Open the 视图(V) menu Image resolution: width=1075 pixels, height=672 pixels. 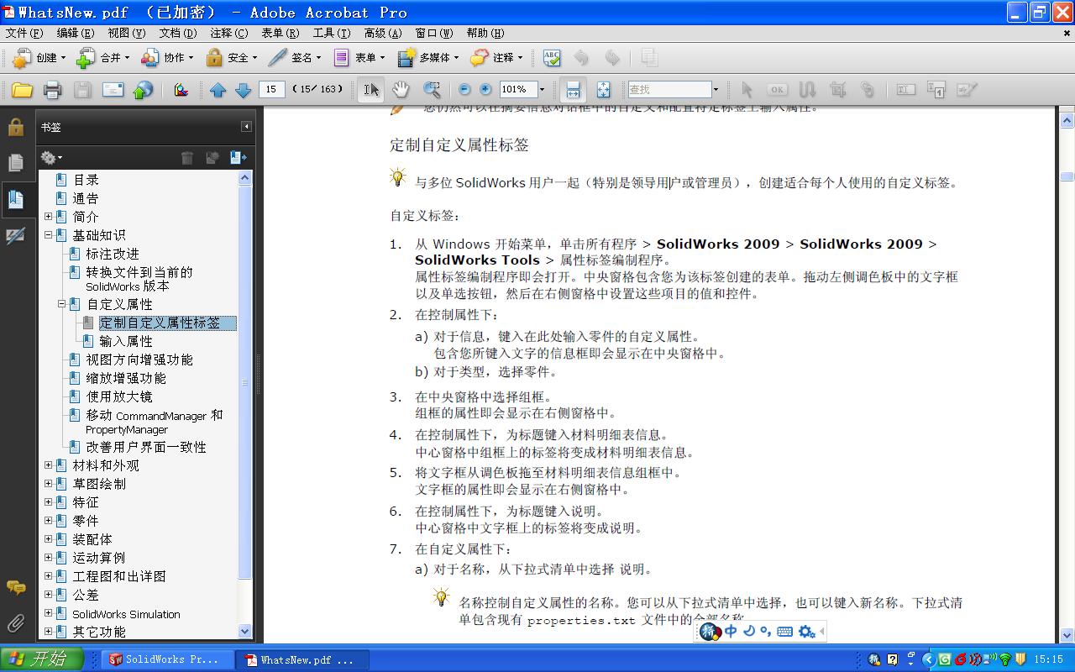tap(127, 34)
